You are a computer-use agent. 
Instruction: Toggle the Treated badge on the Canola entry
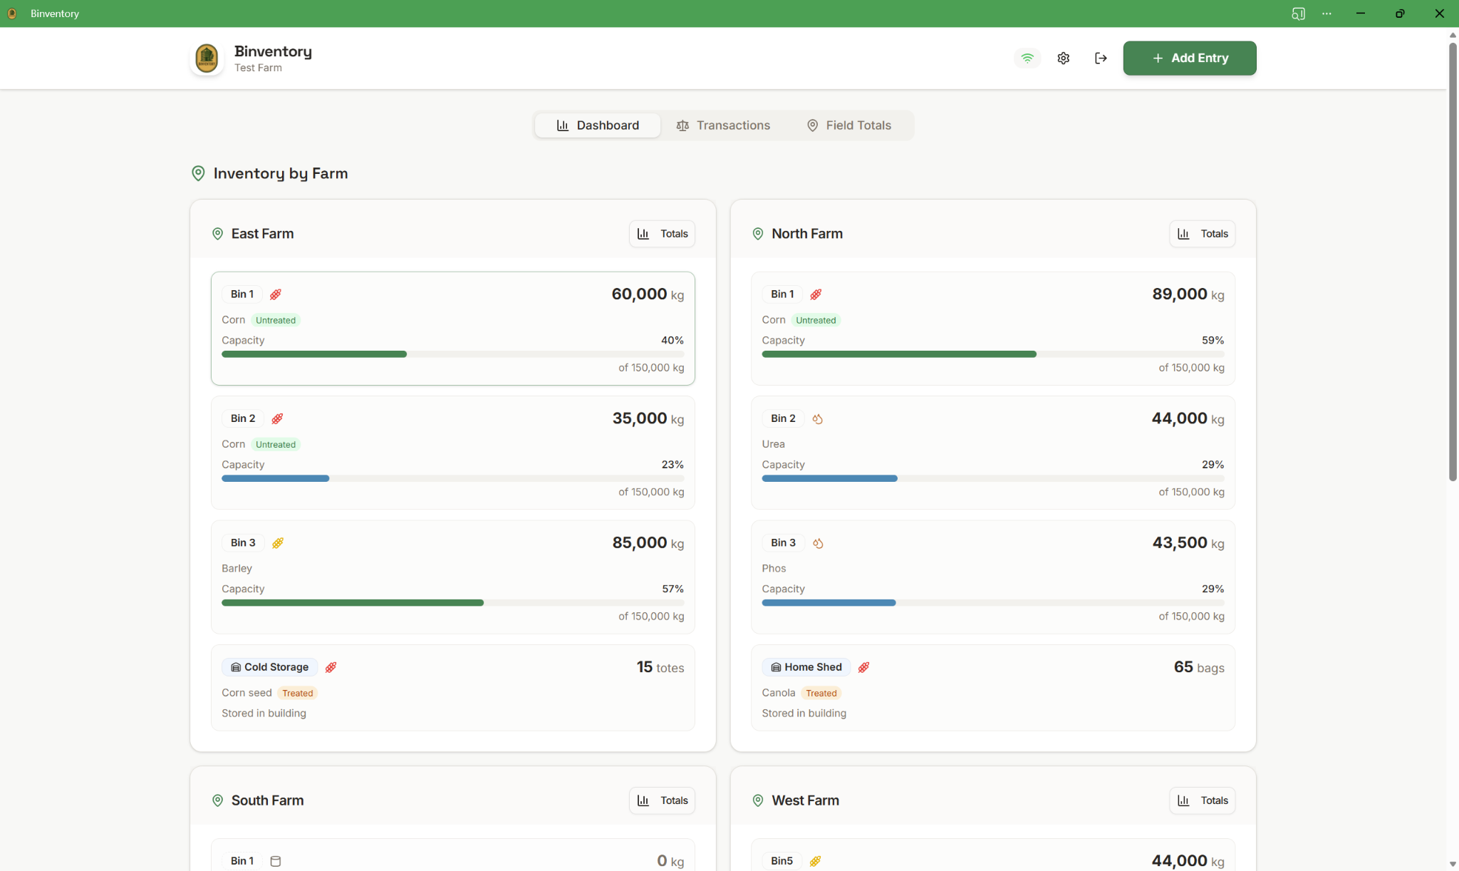[821, 692]
